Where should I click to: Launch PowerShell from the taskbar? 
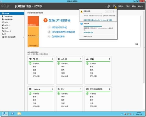12,114
